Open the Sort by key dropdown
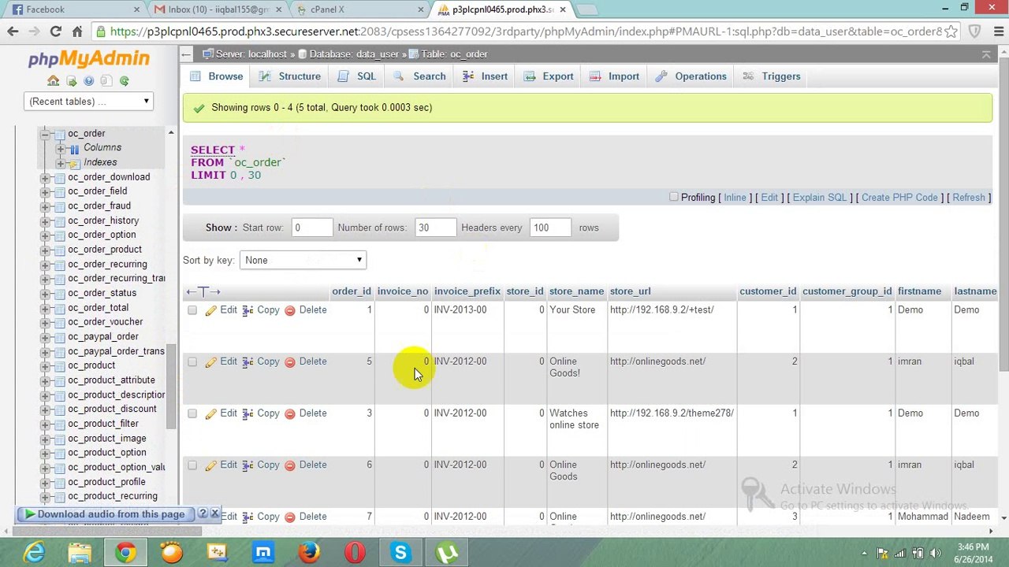 [x=303, y=261]
